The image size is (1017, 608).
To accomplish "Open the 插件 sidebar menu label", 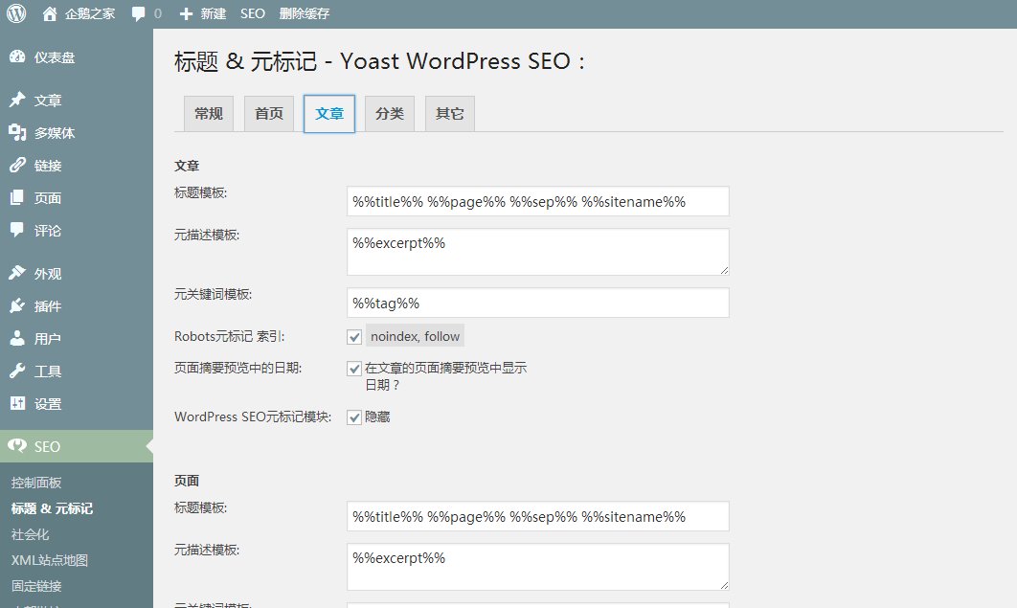I will [48, 306].
